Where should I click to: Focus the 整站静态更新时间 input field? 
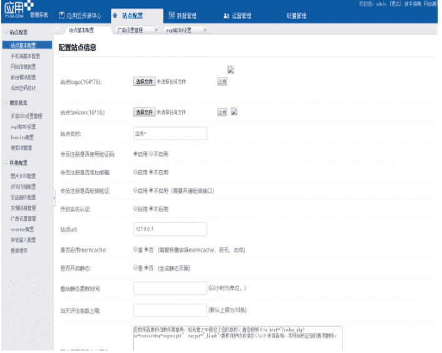170,288
